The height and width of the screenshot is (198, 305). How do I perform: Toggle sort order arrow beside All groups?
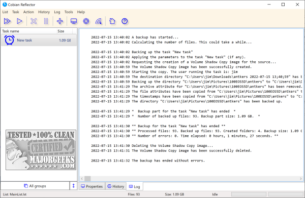pos(74,186)
